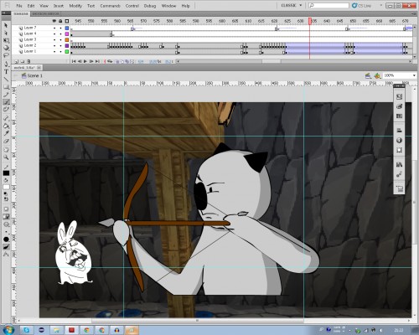Toggle lock on Layer 2
Image resolution: width=419 pixels, height=335 pixels.
(x=60, y=45)
